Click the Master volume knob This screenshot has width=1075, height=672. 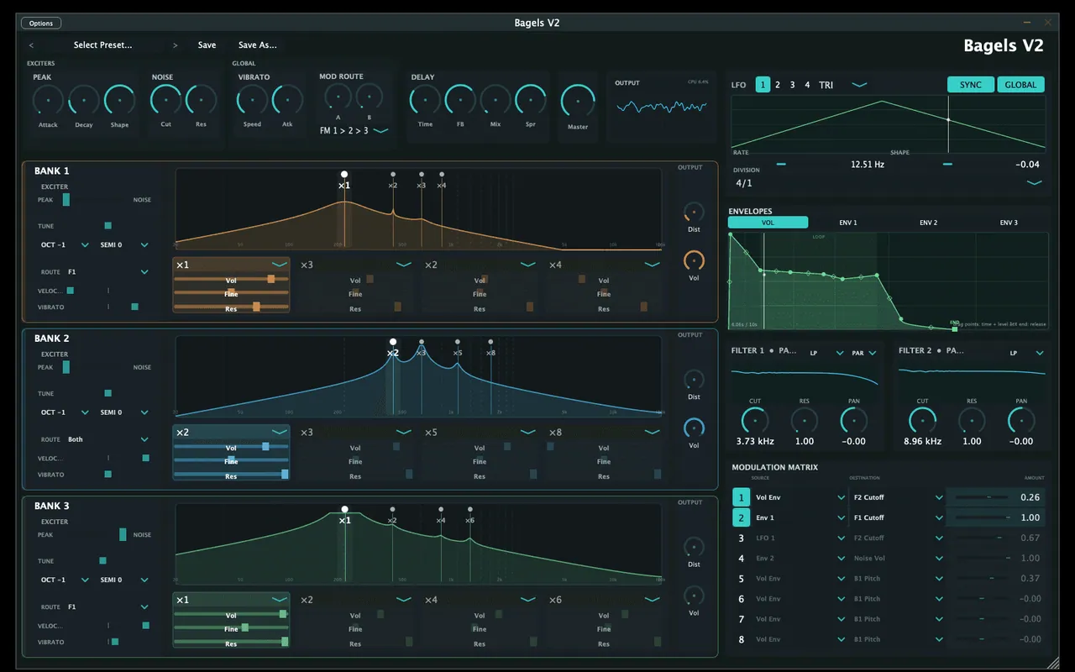pyautogui.click(x=578, y=102)
